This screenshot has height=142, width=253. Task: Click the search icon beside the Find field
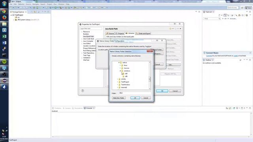tap(219, 19)
